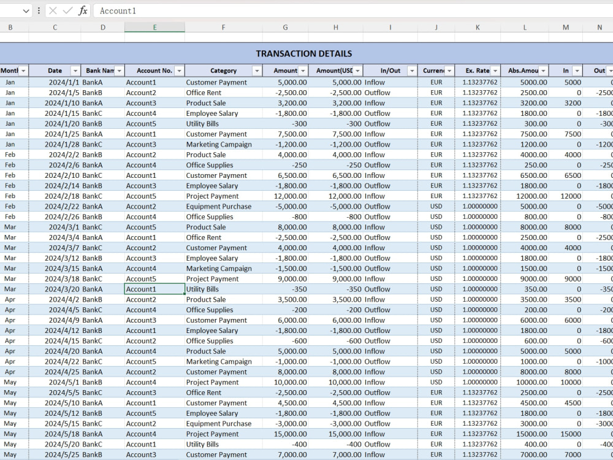Select column K header
Image resolution: width=613 pixels, height=460 pixels.
click(478, 28)
